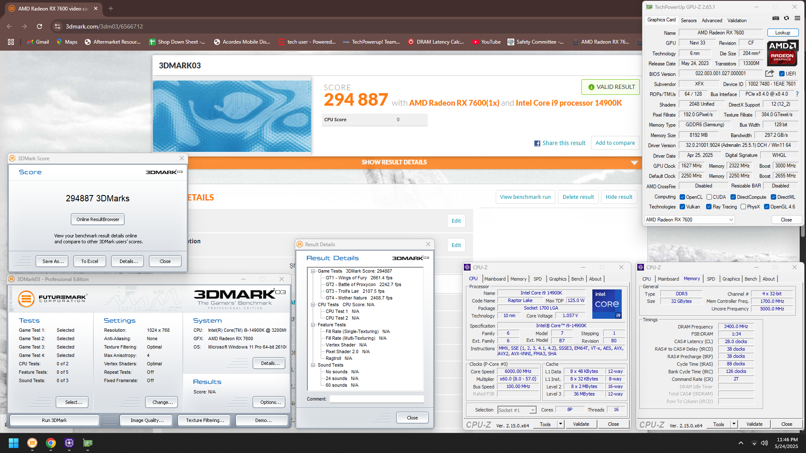Open GPU-Z from the taskbar
The image size is (806, 453).
pos(88,443)
